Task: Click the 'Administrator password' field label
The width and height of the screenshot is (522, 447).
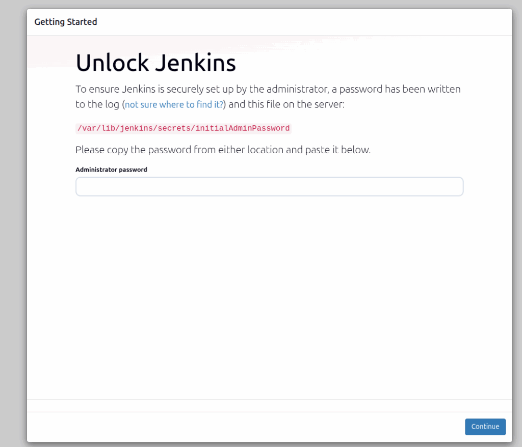Action: point(111,170)
